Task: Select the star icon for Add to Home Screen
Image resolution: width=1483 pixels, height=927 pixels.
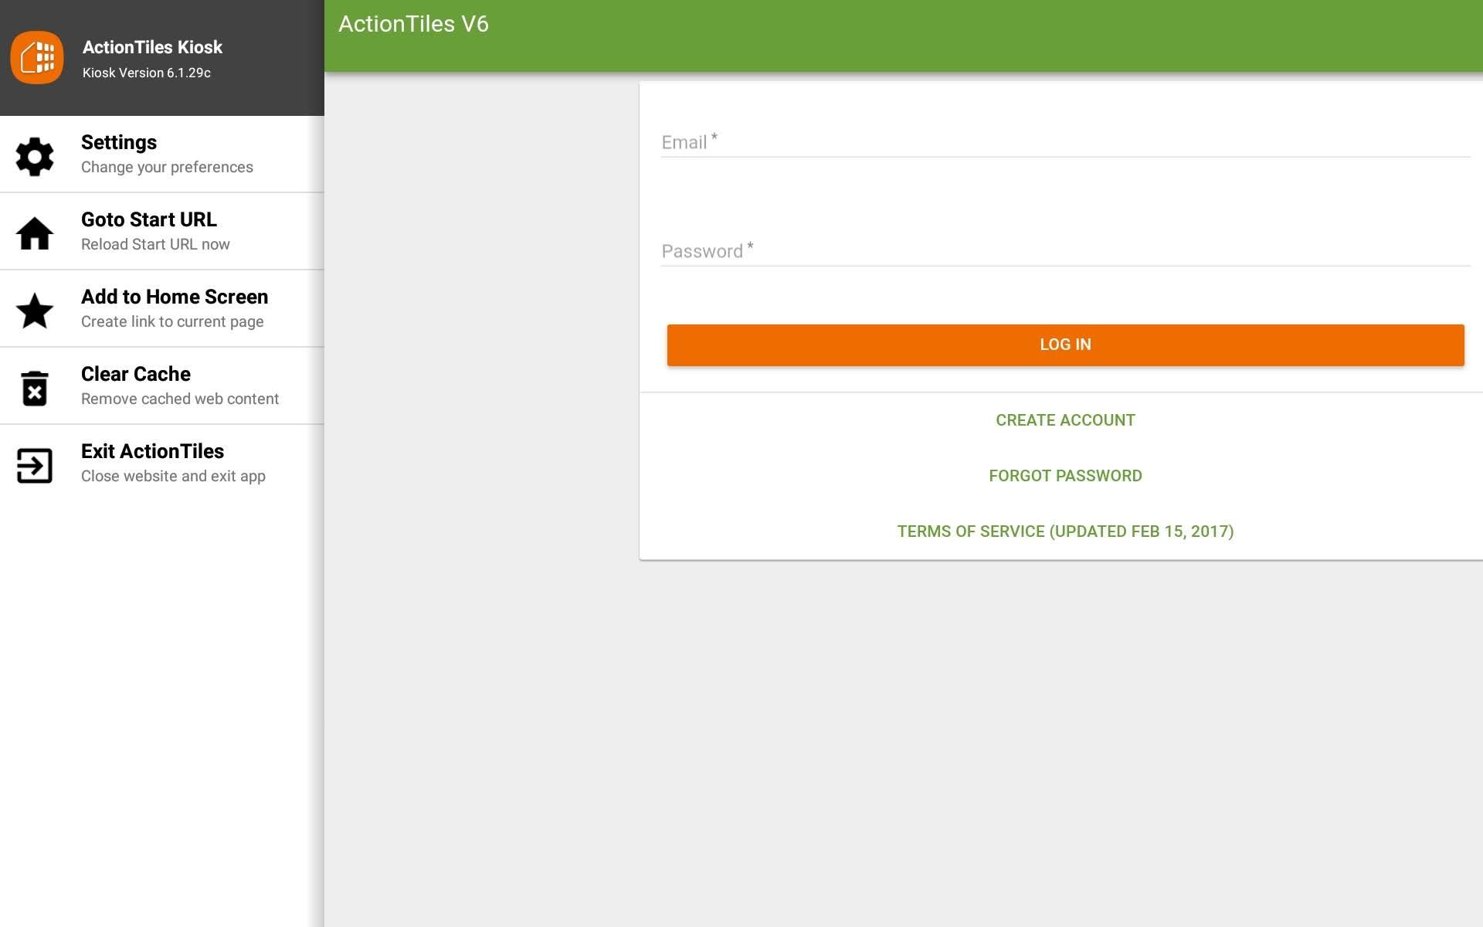Action: pos(35,310)
